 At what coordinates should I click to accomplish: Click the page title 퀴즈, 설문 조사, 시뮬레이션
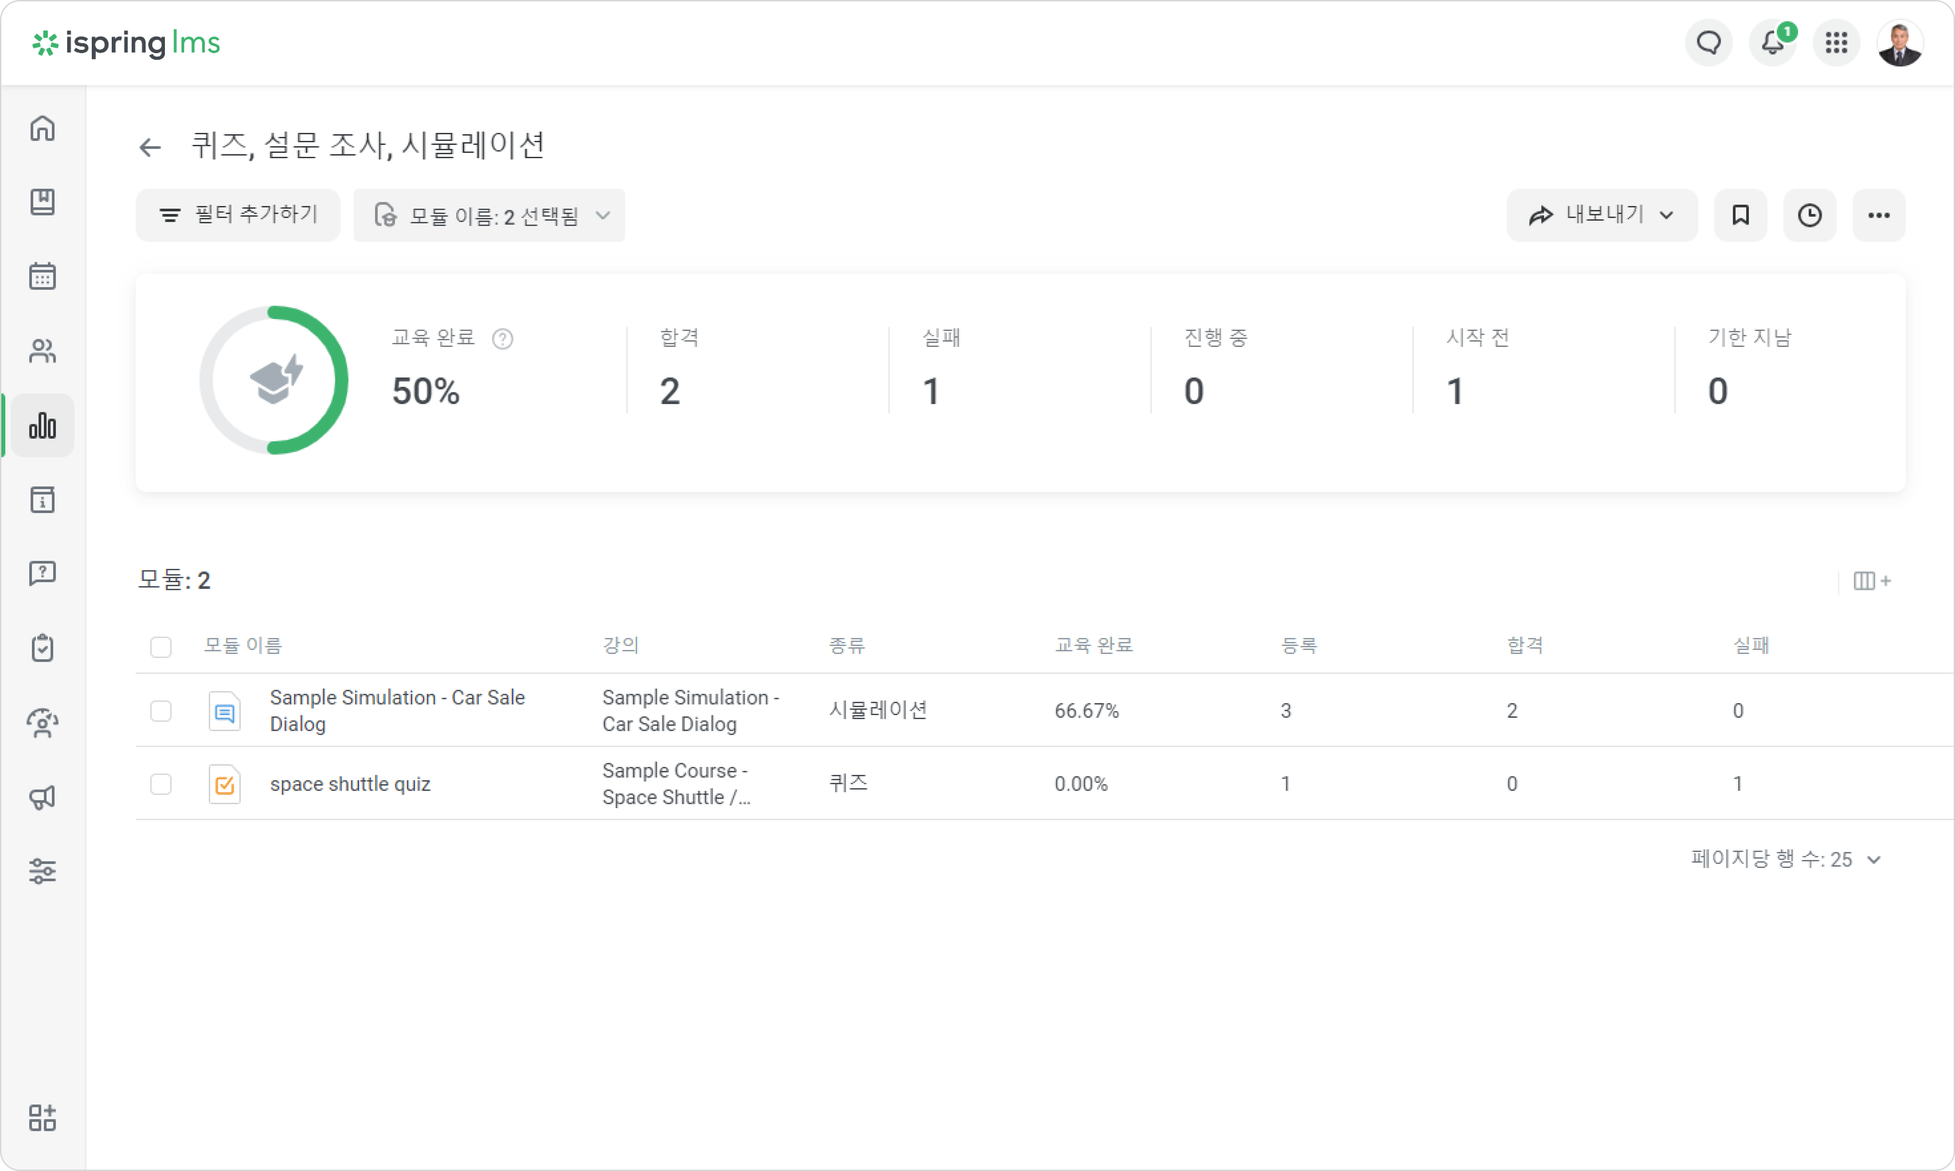pyautogui.click(x=368, y=145)
